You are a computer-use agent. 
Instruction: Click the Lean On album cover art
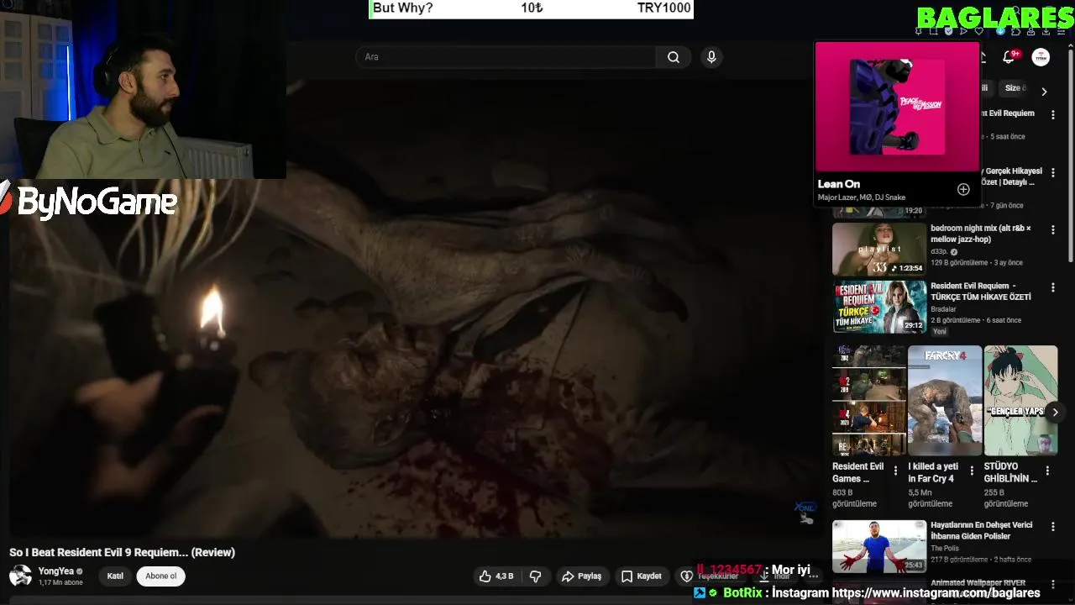pyautogui.click(x=897, y=107)
